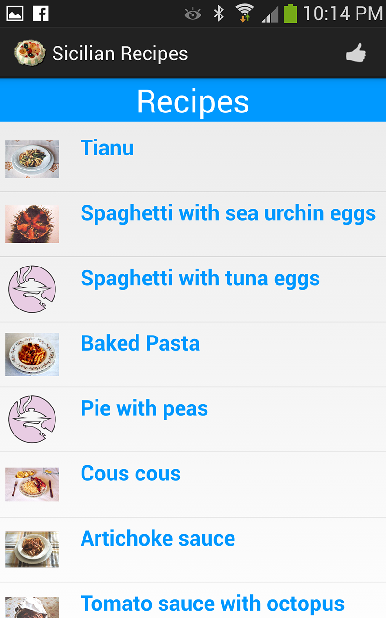
Task: Tap placeholder pot icon beside Pie with peas
Action: click(x=32, y=419)
